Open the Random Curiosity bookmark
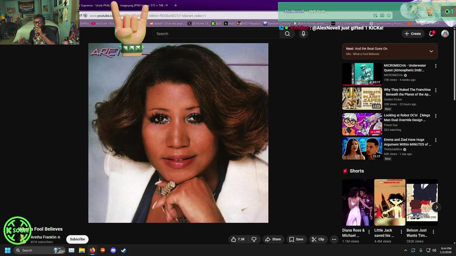 [x=277, y=23]
